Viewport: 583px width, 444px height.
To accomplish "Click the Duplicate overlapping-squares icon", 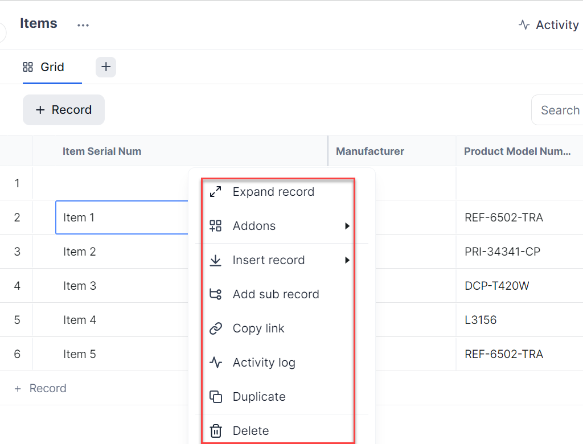I will pyautogui.click(x=216, y=397).
